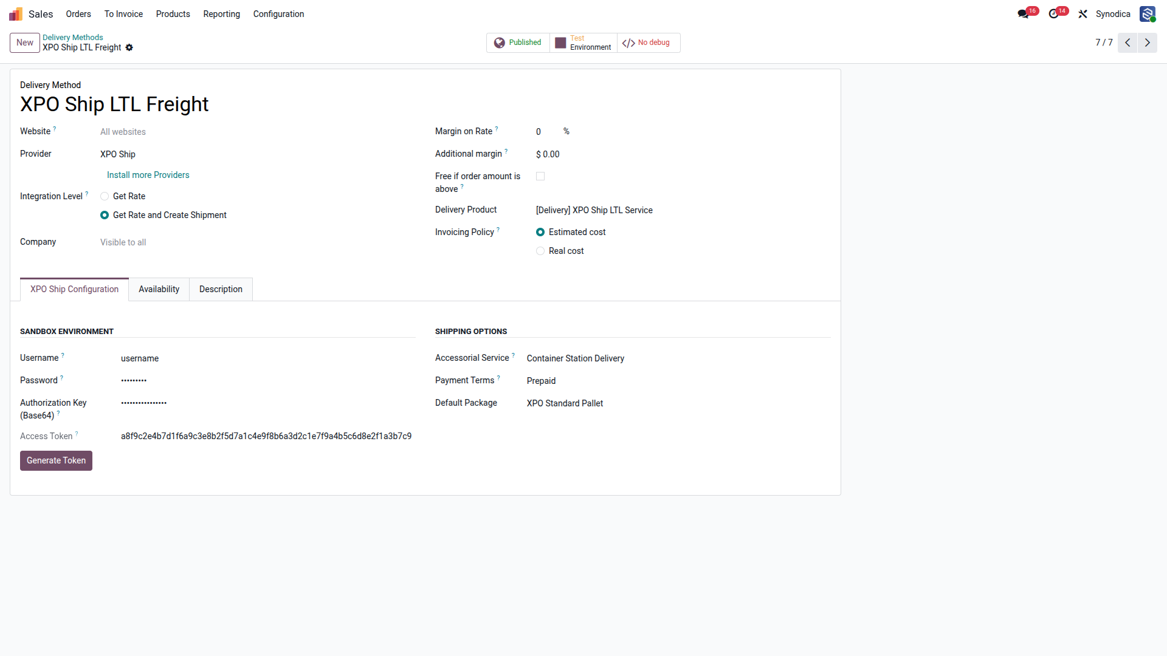
Task: Open the Delivery Product dropdown field
Action: click(683, 210)
